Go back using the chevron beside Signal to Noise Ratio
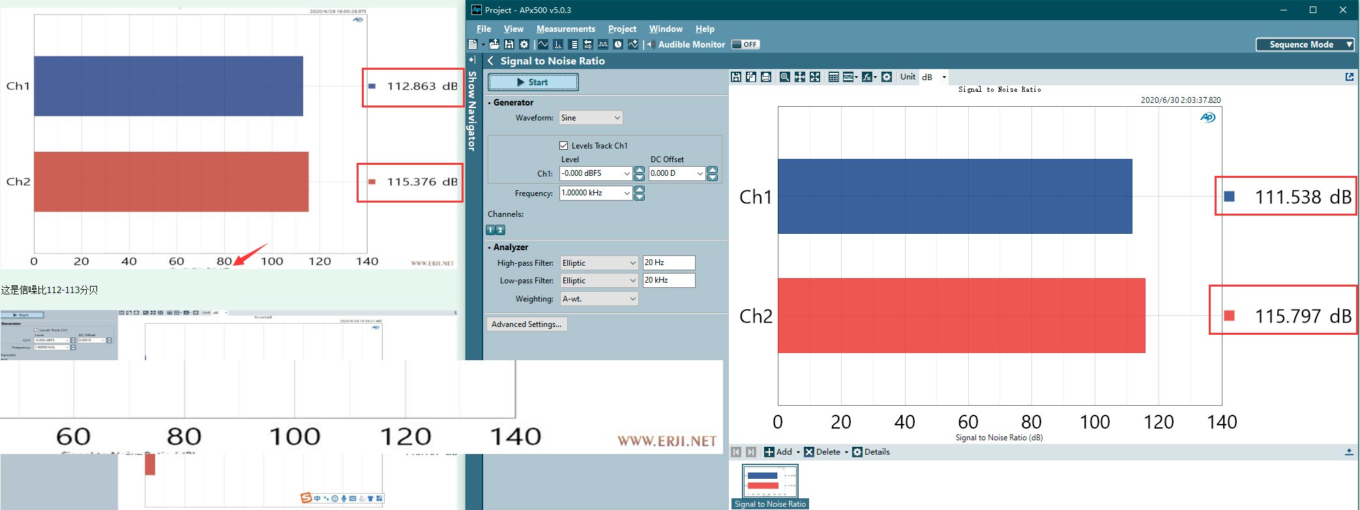This screenshot has height=510, width=1360. [491, 61]
